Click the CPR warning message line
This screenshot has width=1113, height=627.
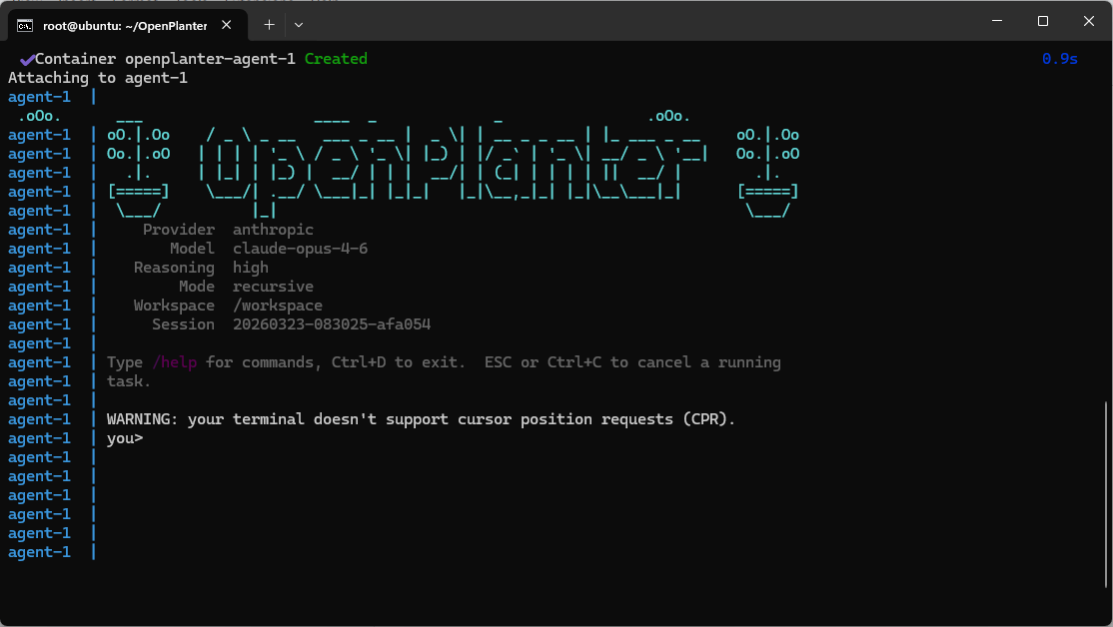point(421,419)
